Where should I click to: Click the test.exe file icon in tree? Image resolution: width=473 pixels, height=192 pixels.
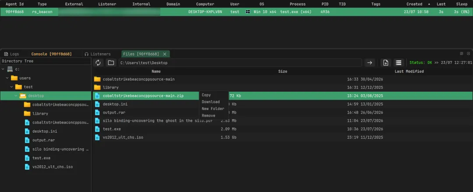(x=27, y=158)
